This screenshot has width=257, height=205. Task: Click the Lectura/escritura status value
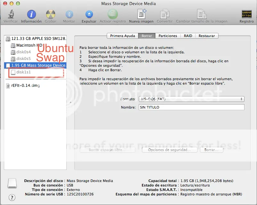coord(195,185)
